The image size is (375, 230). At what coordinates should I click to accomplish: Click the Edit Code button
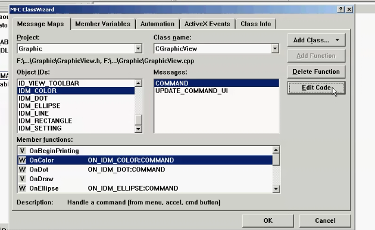[316, 88]
